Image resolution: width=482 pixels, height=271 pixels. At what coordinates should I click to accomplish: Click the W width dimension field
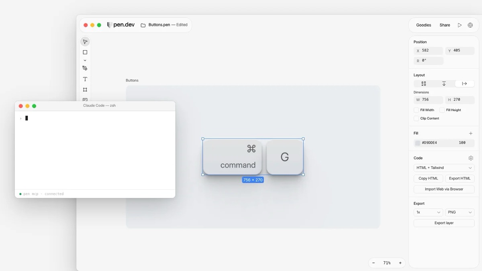click(428, 100)
